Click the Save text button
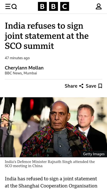The width and height of the screenshot is (107, 190). 91,86
